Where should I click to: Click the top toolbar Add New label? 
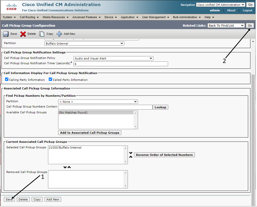pos(69,34)
